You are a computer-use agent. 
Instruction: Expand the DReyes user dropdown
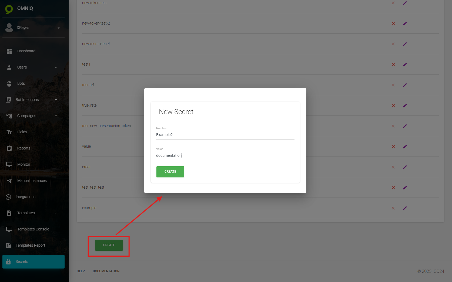pyautogui.click(x=58, y=28)
